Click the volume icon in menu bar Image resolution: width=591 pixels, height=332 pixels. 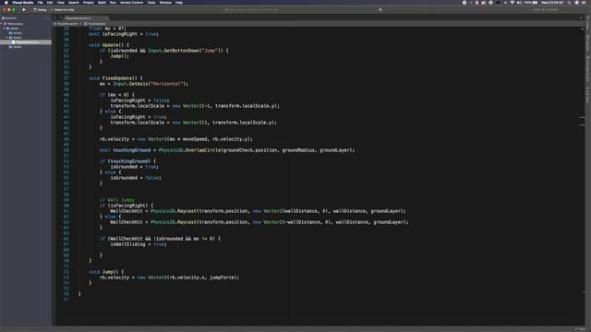coord(519,2)
